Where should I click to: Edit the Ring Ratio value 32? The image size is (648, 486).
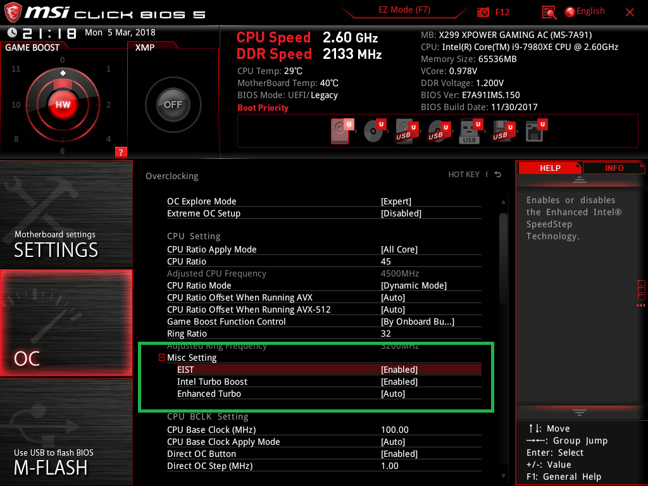[x=385, y=333]
